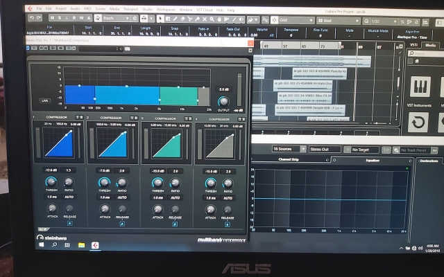Image resolution: width=444 pixels, height=277 pixels.
Task: Open the color tool dropdown arrow
Action: (x=257, y=20)
